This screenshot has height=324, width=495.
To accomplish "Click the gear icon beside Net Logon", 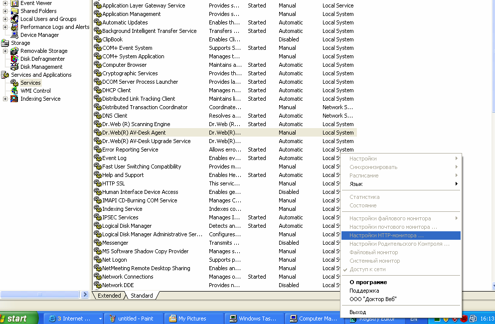I will click(x=98, y=260).
